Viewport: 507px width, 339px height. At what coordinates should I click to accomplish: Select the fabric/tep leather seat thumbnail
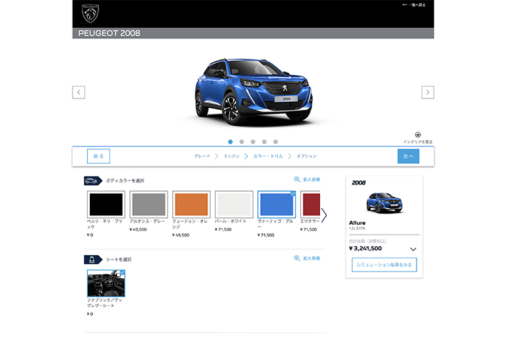(106, 283)
